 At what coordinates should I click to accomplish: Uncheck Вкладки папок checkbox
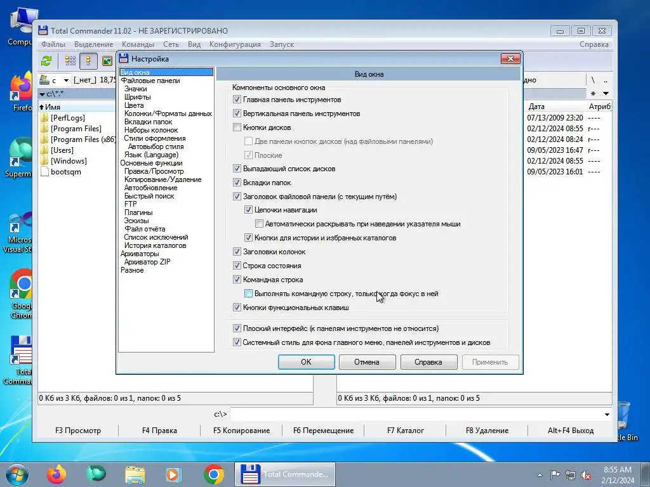click(237, 183)
